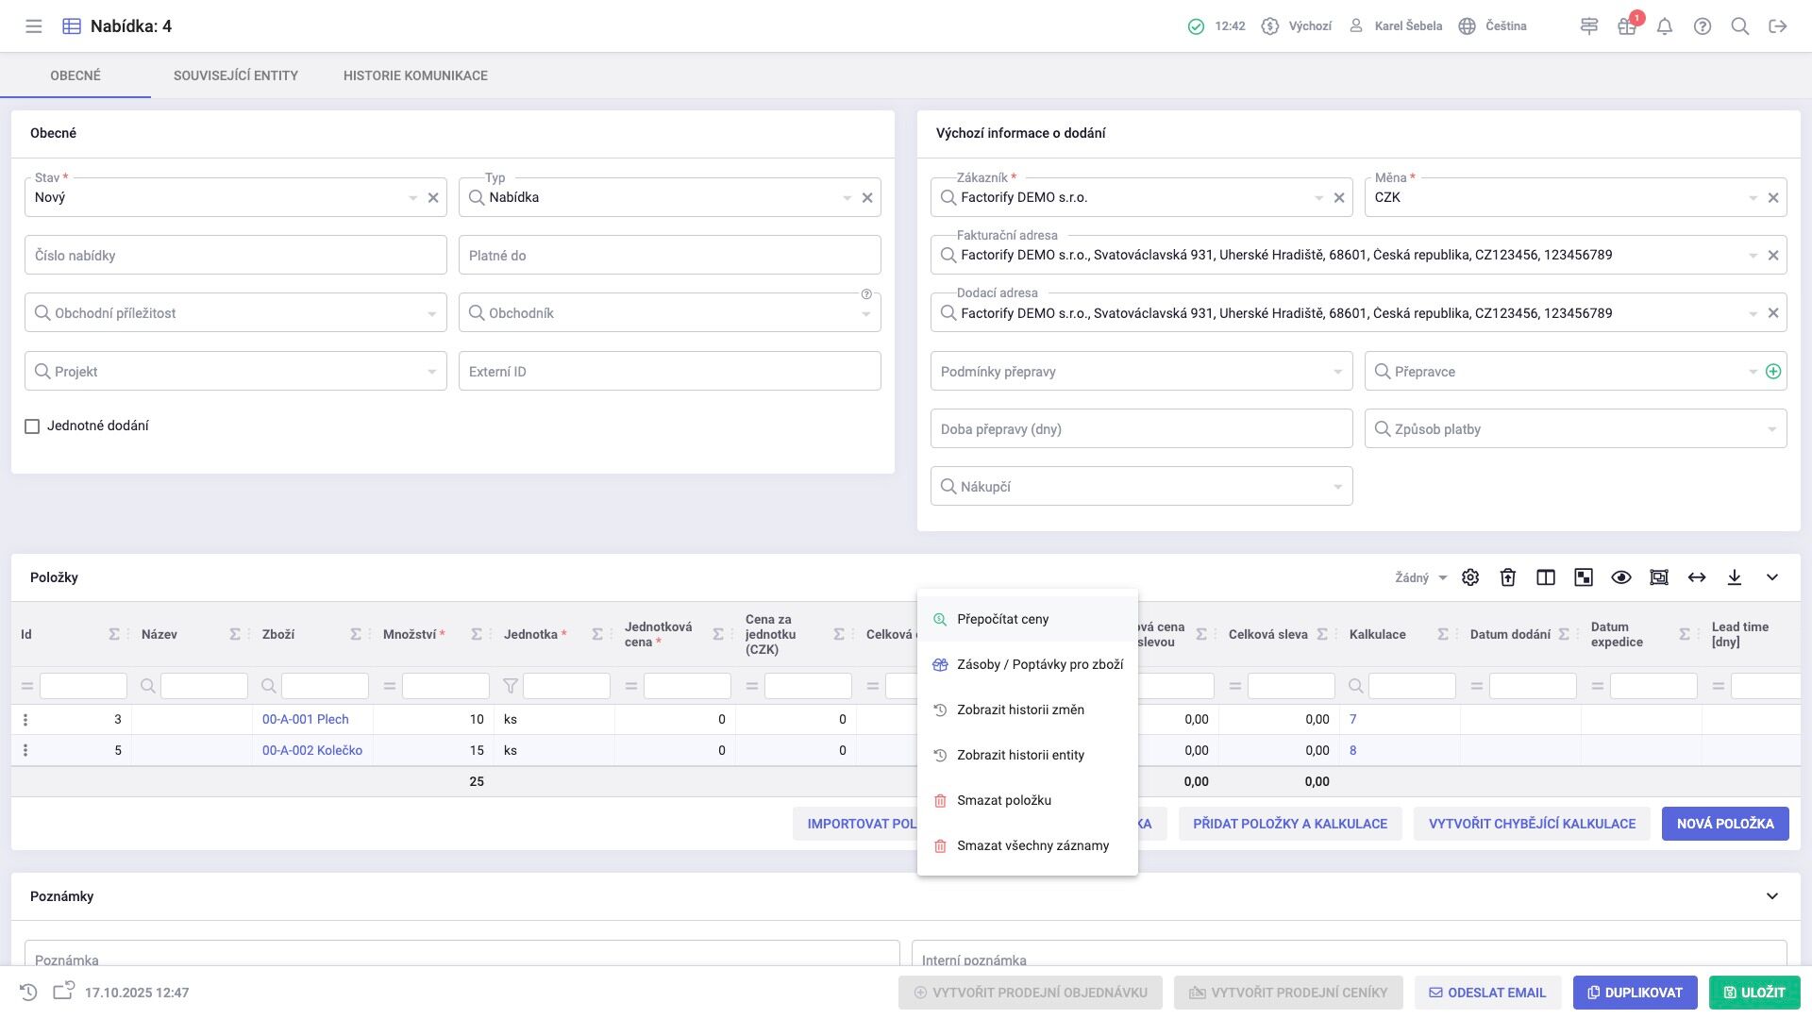Click the logout icon in header
This screenshot has width=1812, height=1019.
1778,26
